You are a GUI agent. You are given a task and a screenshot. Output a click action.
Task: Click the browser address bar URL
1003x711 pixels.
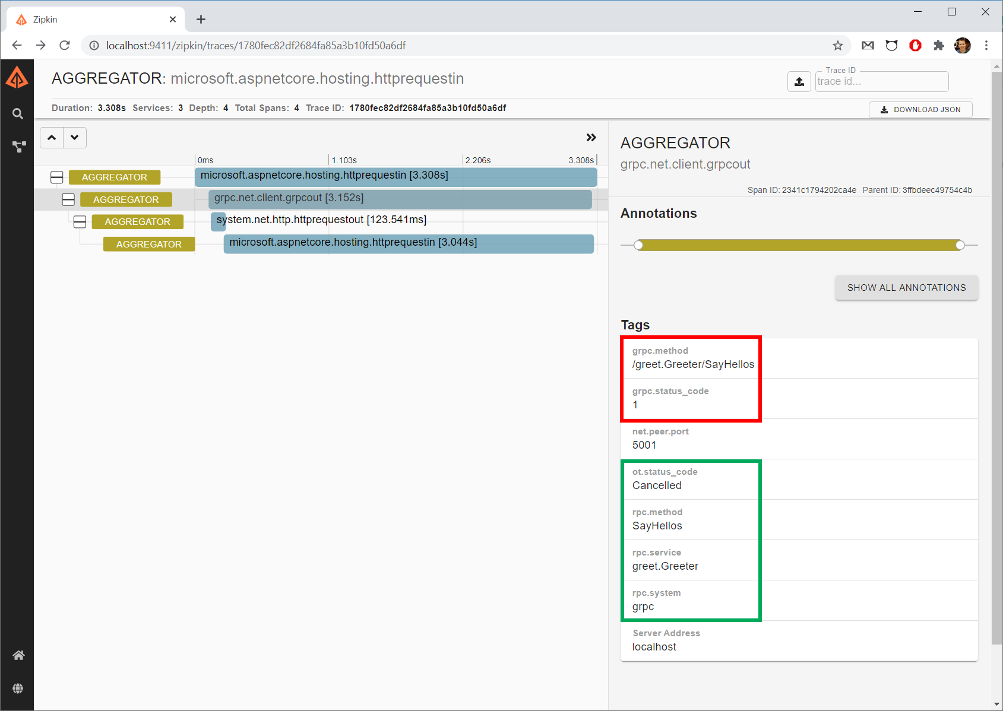[255, 46]
